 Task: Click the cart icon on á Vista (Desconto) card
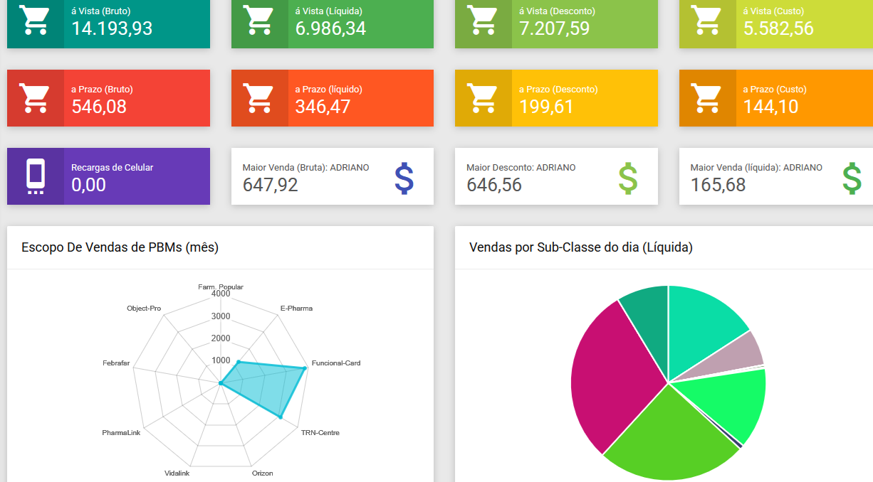click(x=483, y=20)
